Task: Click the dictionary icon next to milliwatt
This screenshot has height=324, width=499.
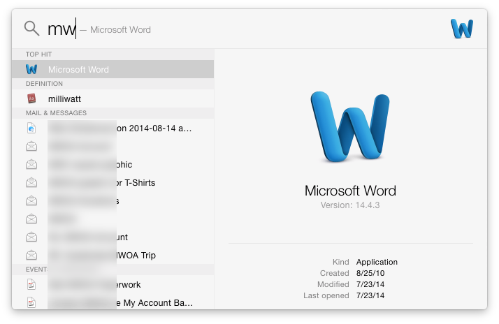Action: click(31, 98)
